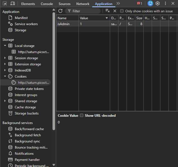Select the isAdmin cookie name cell
Screen dimensions: 178x167
pos(67,24)
